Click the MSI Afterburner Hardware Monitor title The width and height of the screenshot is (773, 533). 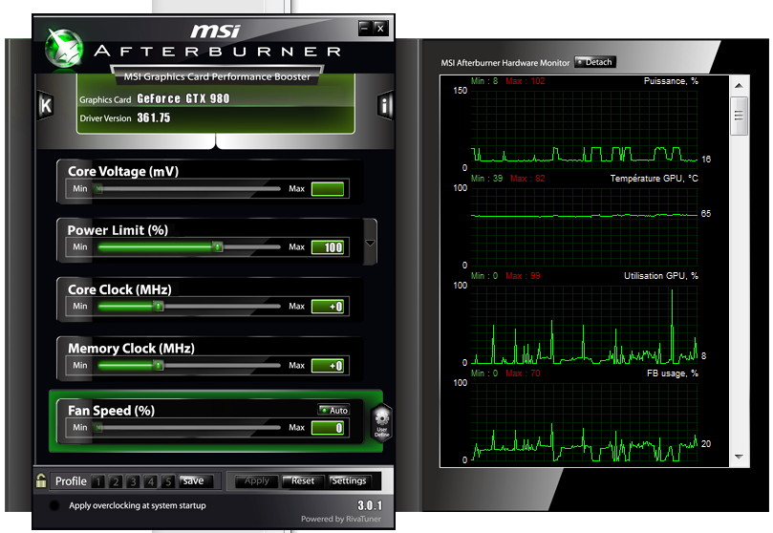tap(505, 62)
